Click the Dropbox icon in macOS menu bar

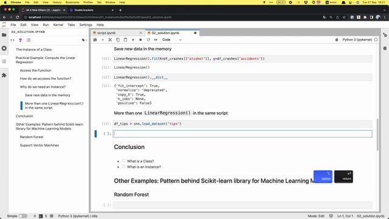pyautogui.click(x=306, y=2)
